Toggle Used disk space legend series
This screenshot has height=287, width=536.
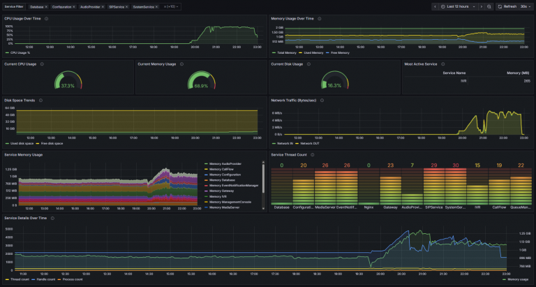(x=20, y=143)
